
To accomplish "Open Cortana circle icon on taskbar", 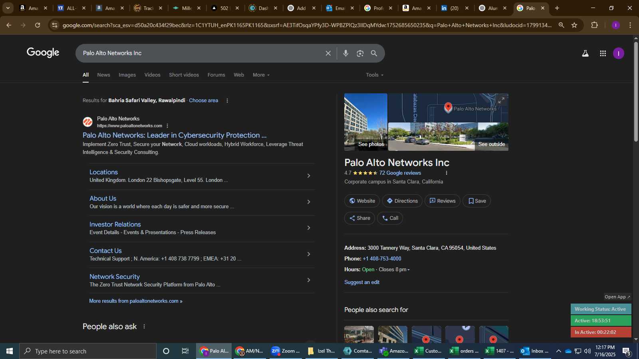I will [166, 351].
